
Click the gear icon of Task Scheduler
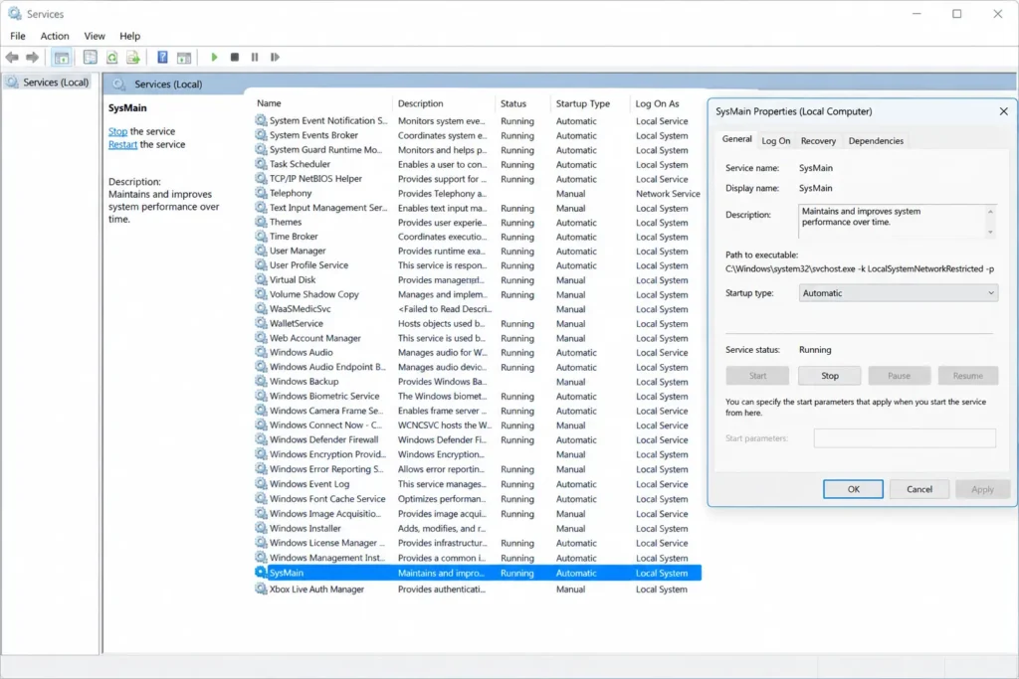(x=261, y=164)
